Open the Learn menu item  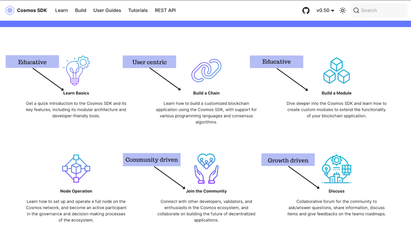pos(61,10)
